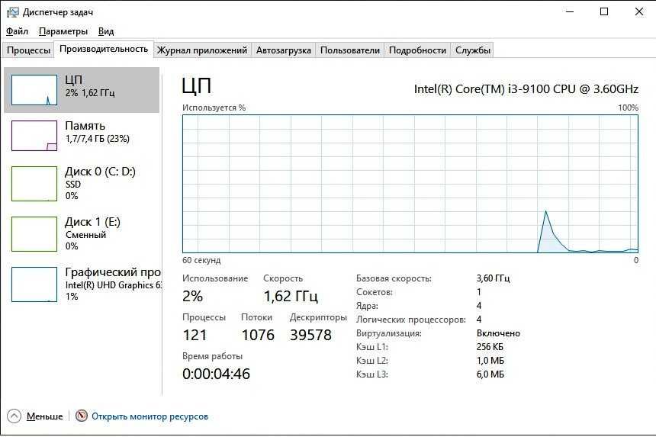
Task: Switch to Журнал приложений tab
Action: pyautogui.click(x=202, y=50)
